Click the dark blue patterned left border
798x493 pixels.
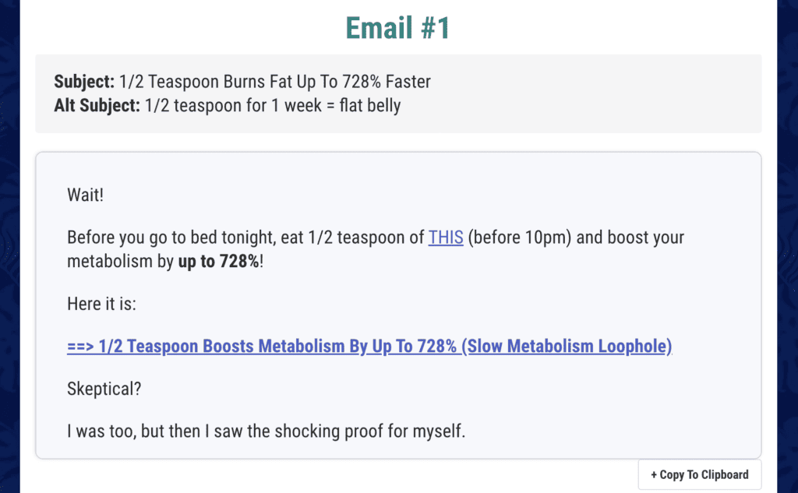[x=9, y=246]
